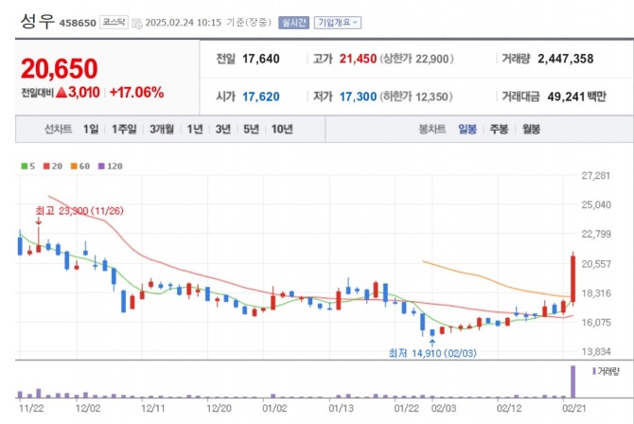Select the 1주일 line chart tab

click(x=124, y=129)
